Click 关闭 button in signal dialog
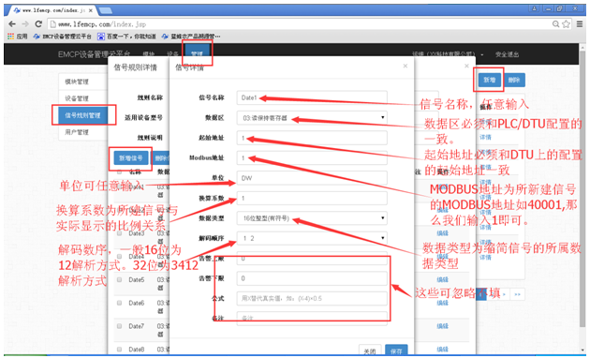This screenshot has width=590, height=358. [x=370, y=351]
